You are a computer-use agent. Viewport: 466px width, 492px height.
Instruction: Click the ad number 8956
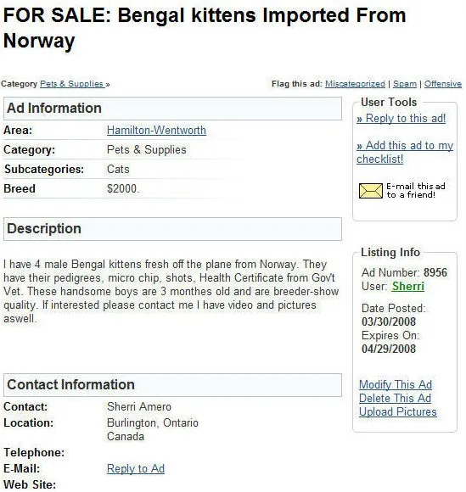[435, 272]
